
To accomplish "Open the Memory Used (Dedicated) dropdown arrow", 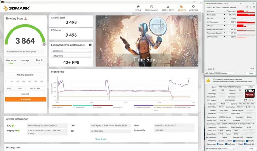I will (x=224, y=29).
